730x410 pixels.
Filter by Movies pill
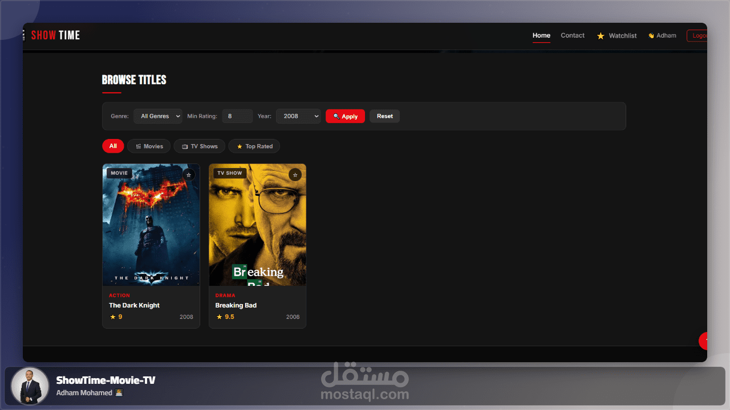coord(149,146)
